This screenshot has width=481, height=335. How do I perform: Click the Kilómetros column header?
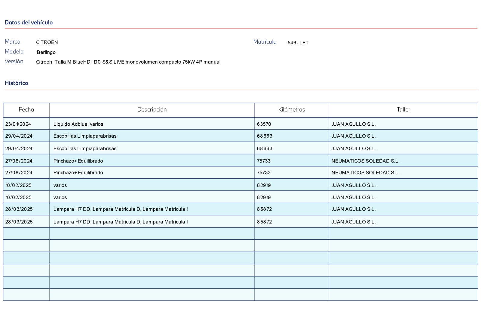[x=292, y=109]
